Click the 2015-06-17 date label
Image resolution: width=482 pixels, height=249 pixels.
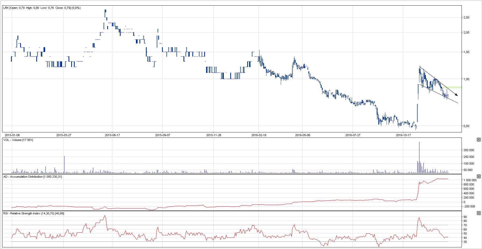(112, 135)
